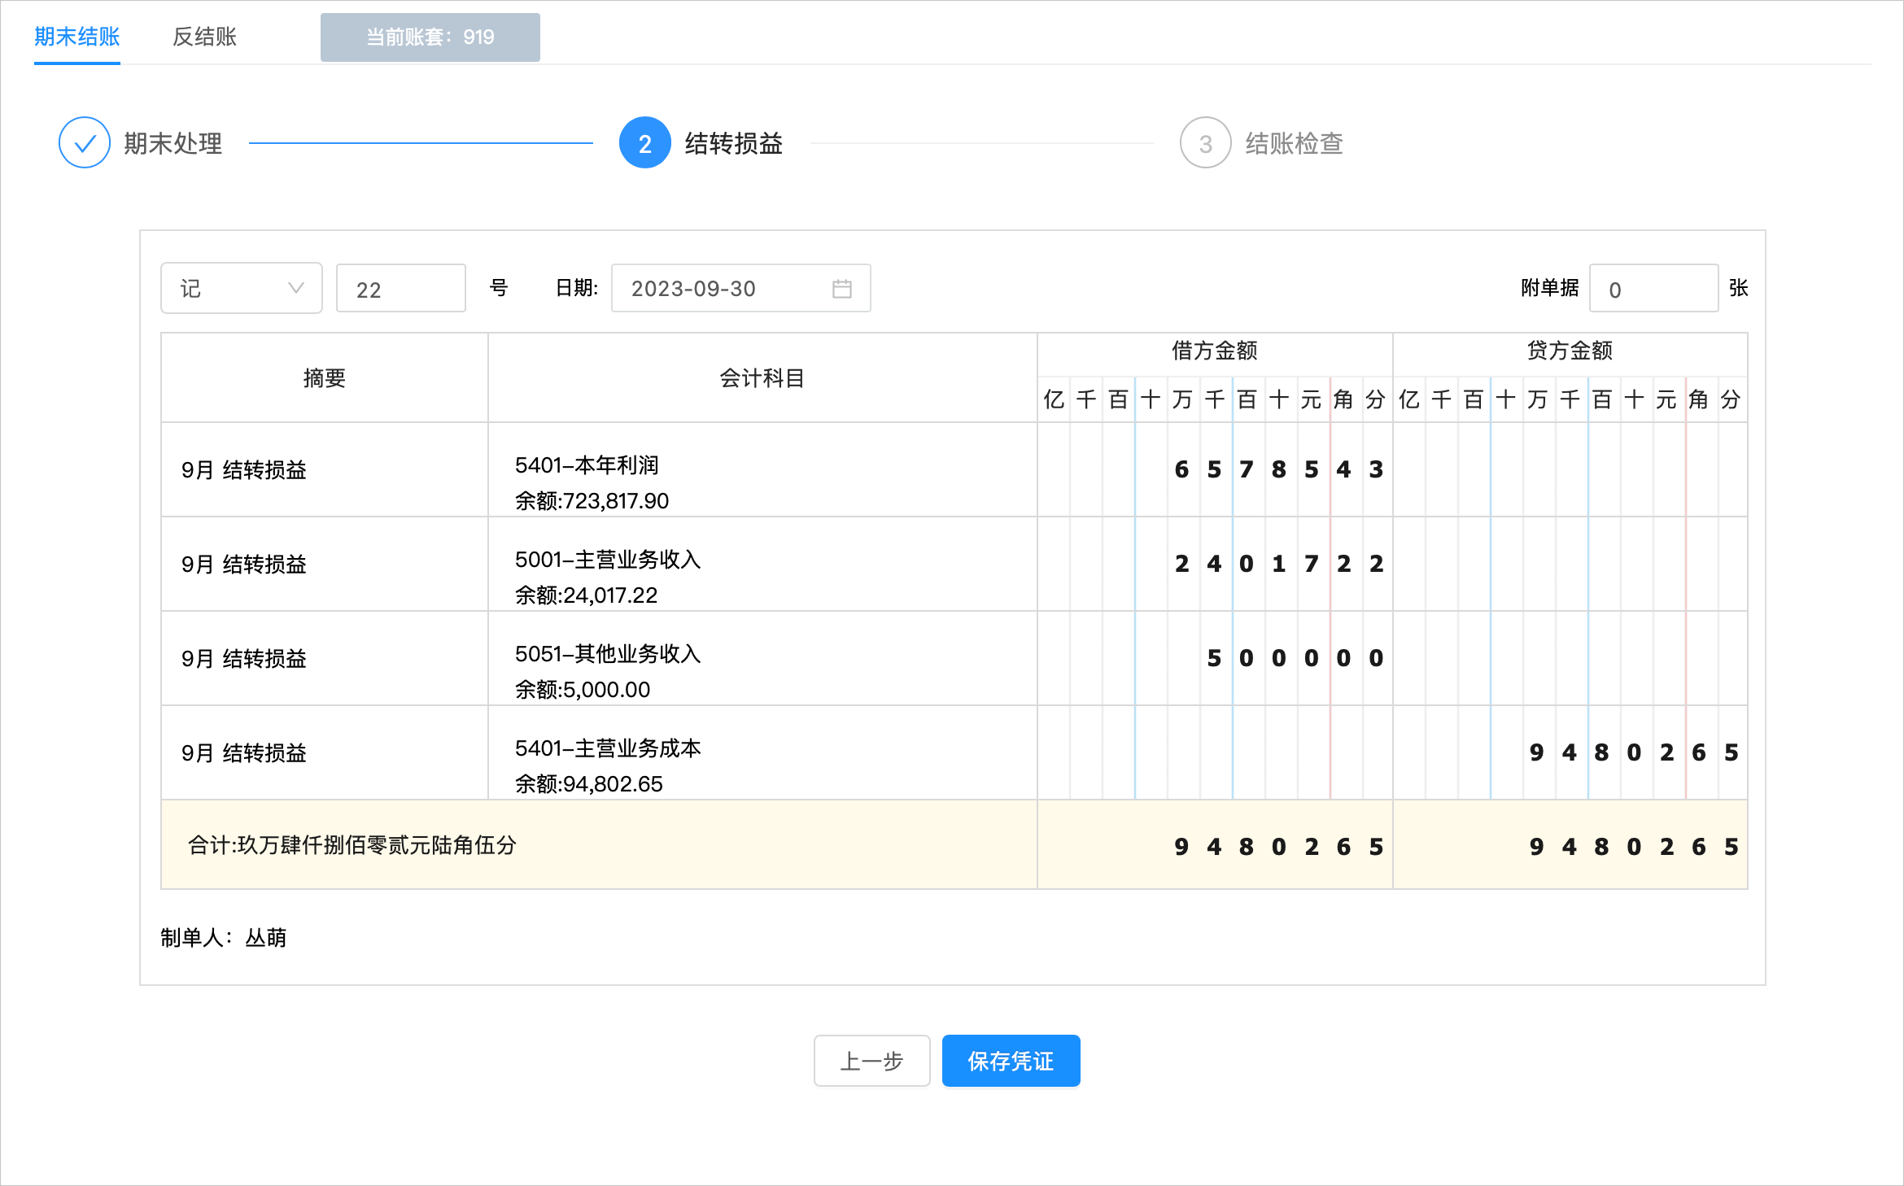Image resolution: width=1904 pixels, height=1186 pixels.
Task: Click credit amount of the 主营业务成本 row
Action: click(1570, 752)
